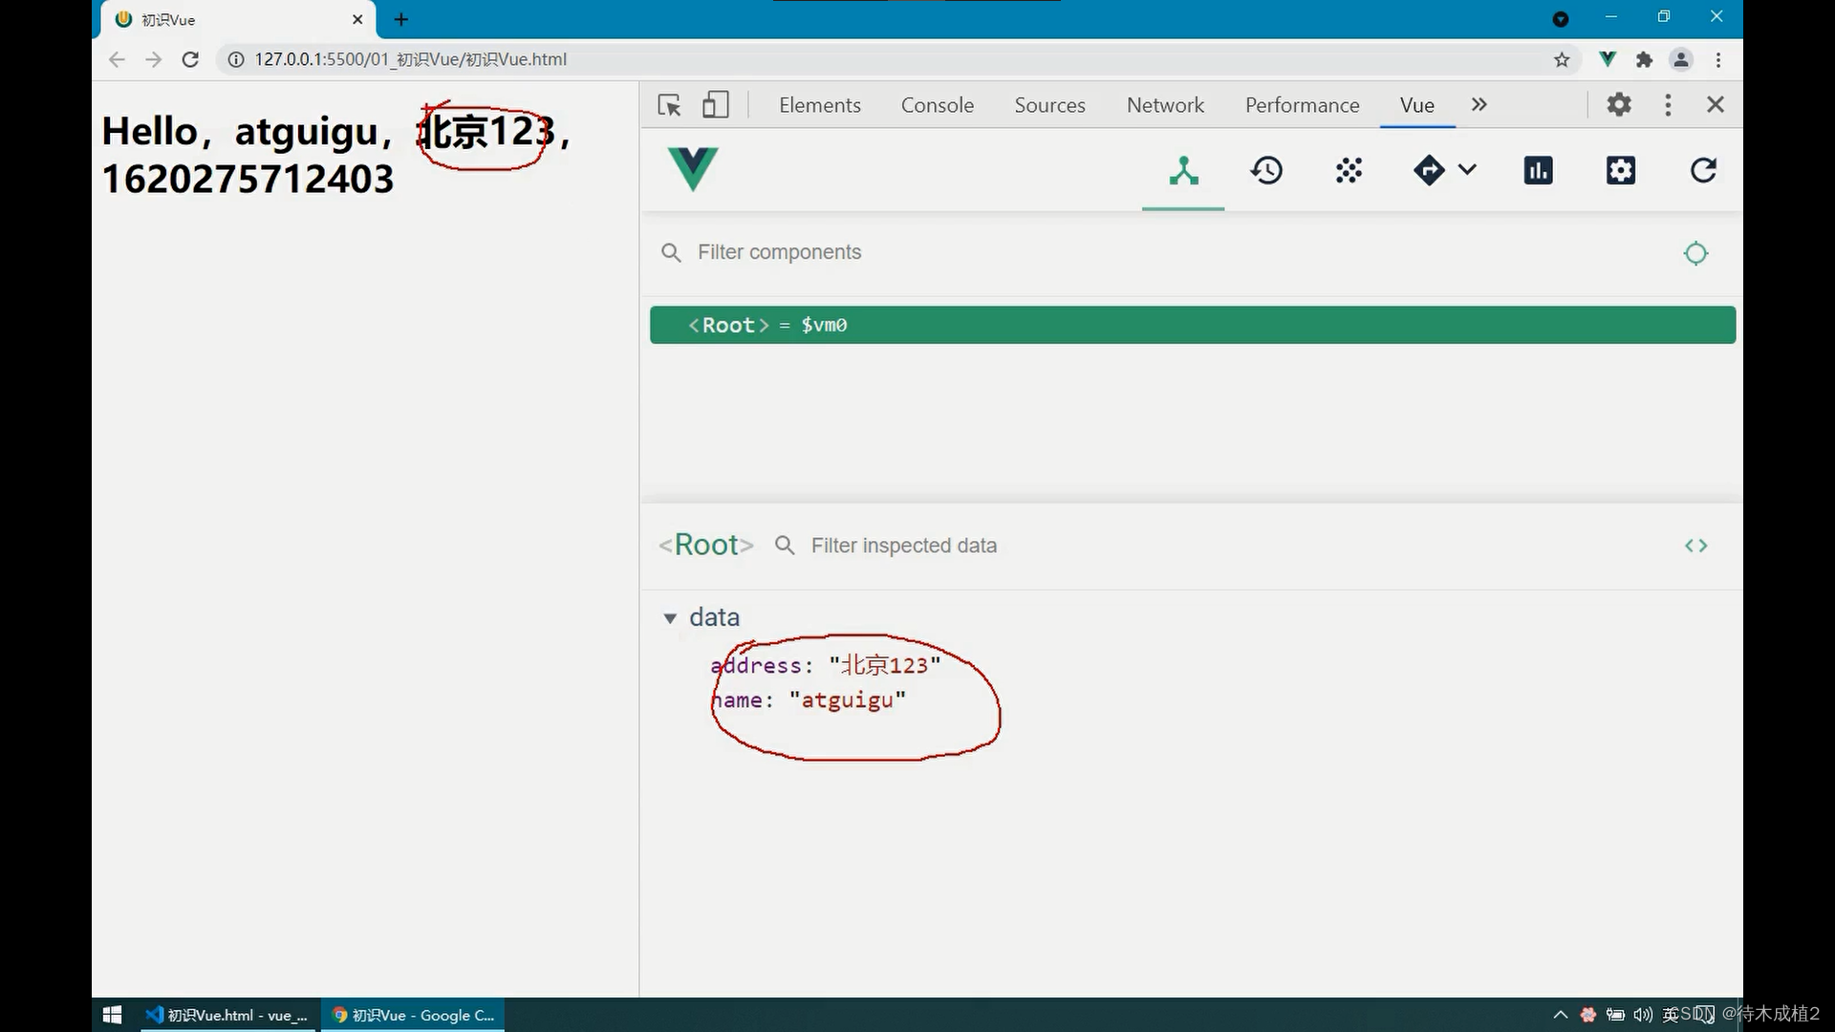Open the Vue.js extension icon in toolbar
The width and height of the screenshot is (1835, 1032).
click(x=1608, y=59)
